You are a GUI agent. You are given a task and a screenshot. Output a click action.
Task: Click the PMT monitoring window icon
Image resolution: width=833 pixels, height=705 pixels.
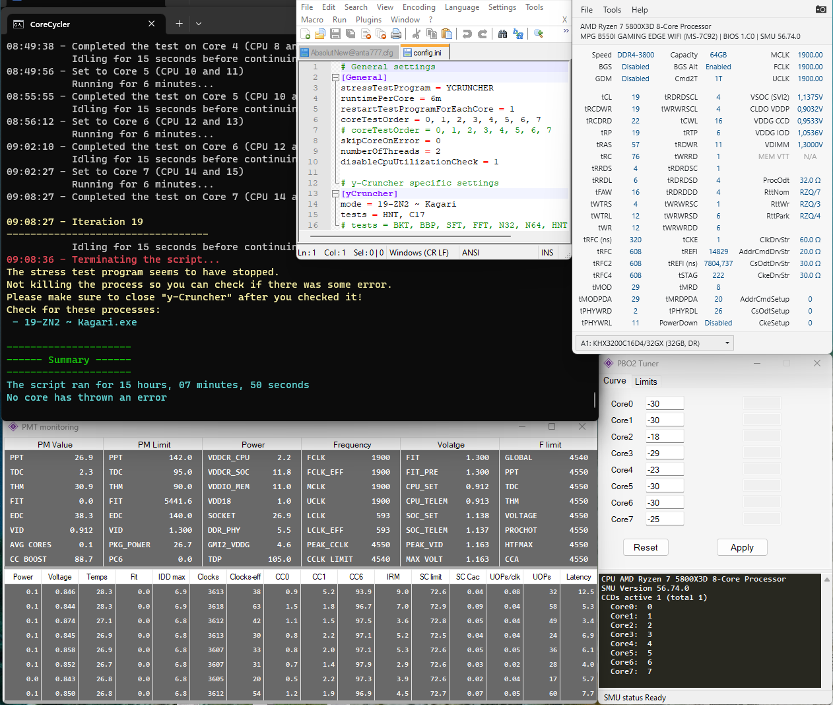[x=13, y=426]
